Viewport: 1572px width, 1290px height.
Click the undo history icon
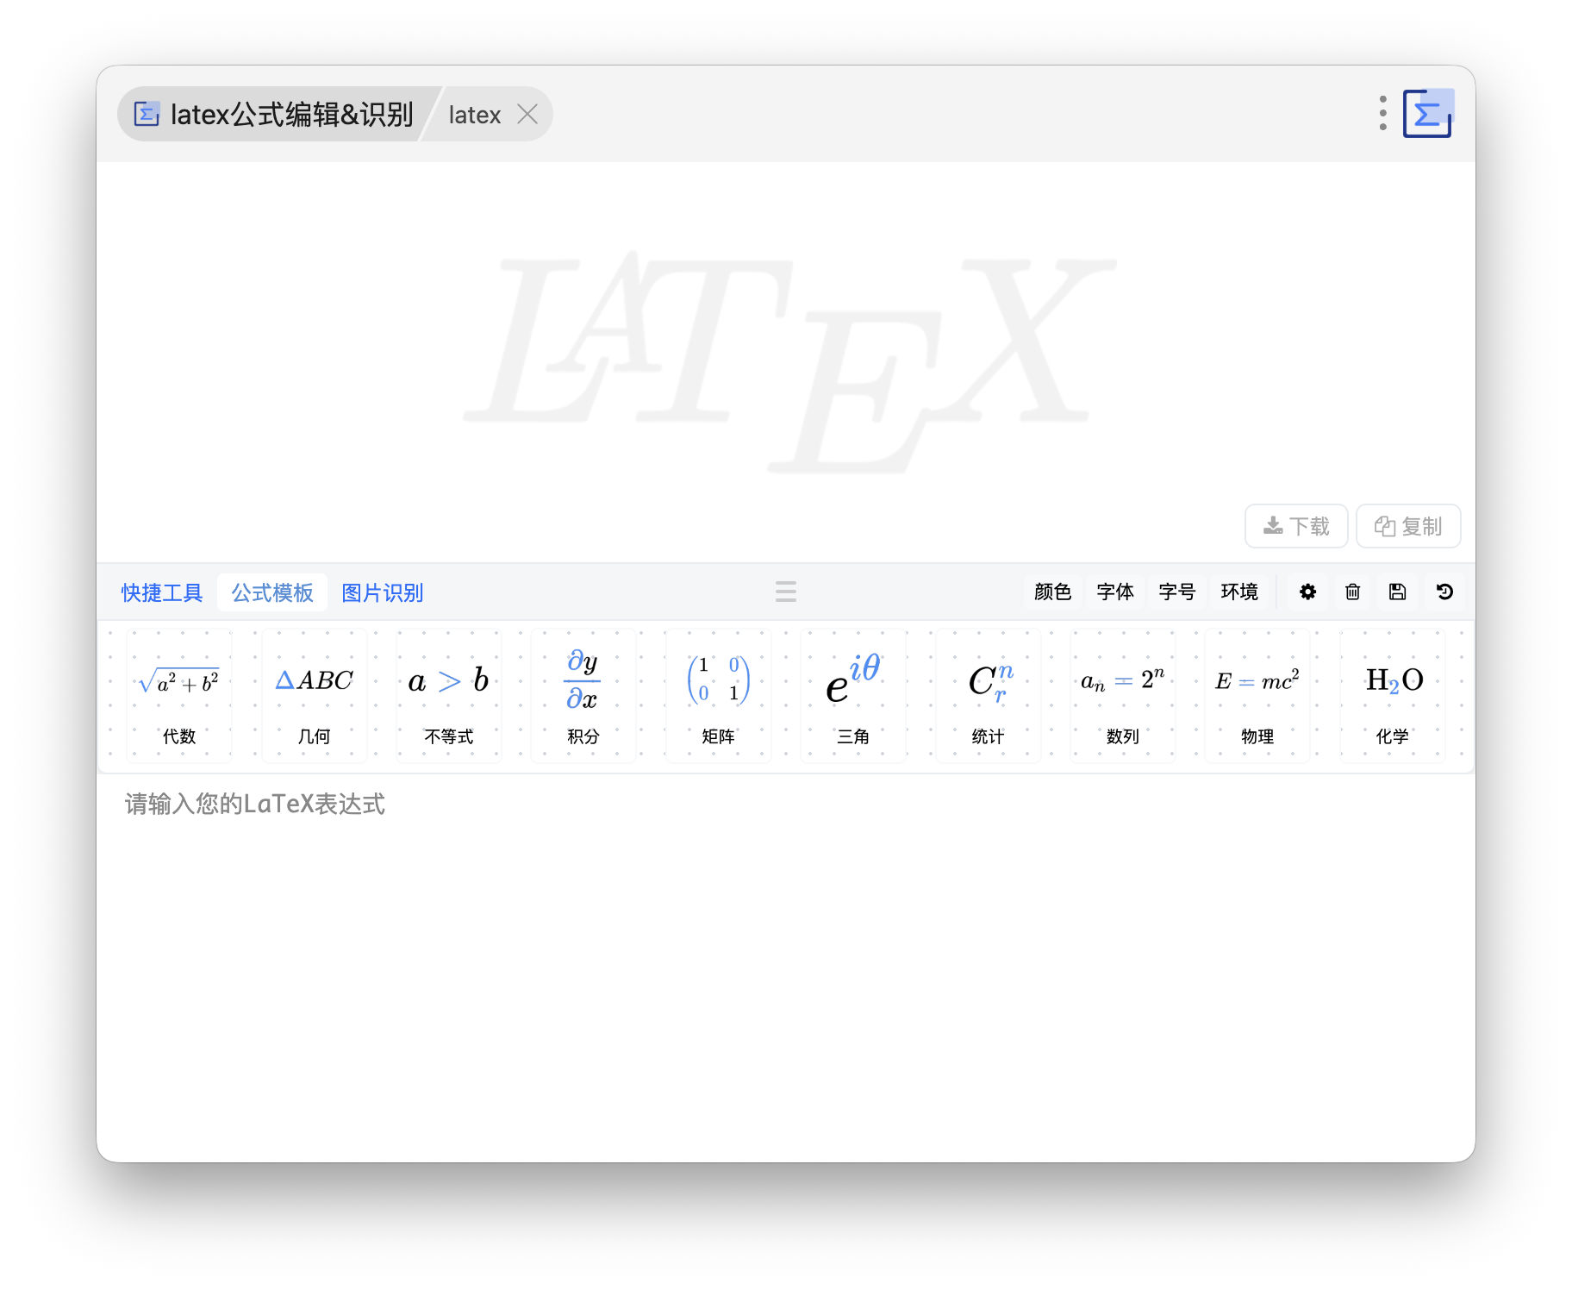[1444, 592]
